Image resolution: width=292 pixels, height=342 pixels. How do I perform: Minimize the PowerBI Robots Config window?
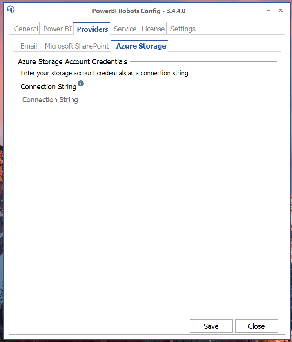point(268,10)
